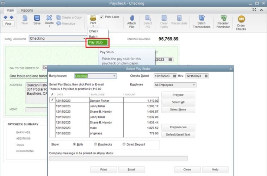Go to previous paycheck with left arrow
This screenshot has height=176, width=267.
coord(5,17)
